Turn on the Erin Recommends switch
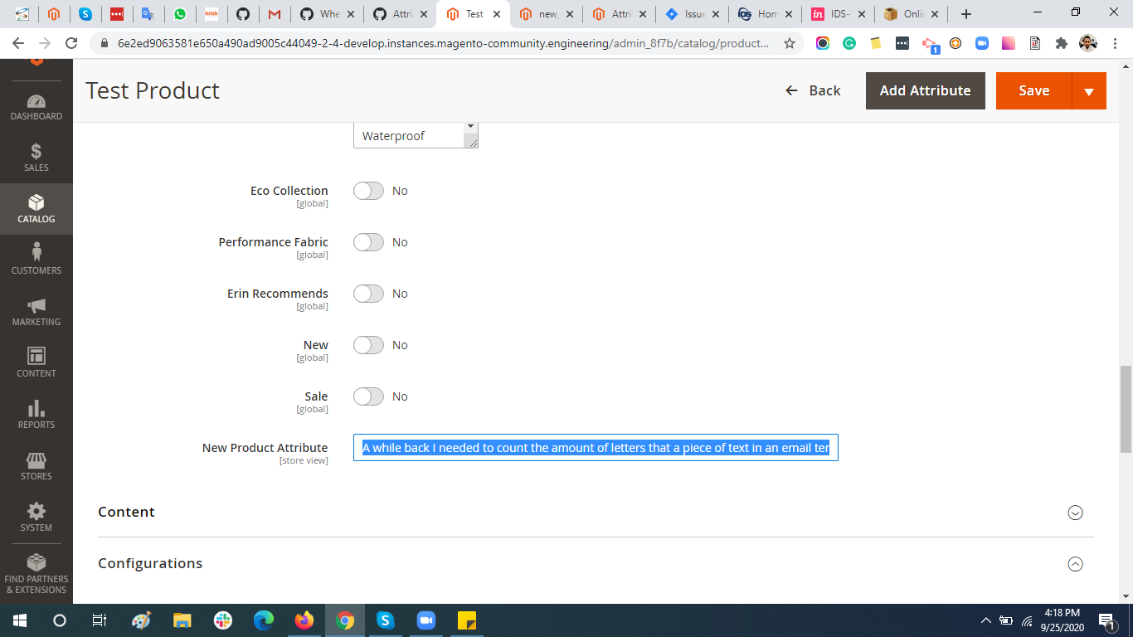1133x637 pixels. point(368,293)
